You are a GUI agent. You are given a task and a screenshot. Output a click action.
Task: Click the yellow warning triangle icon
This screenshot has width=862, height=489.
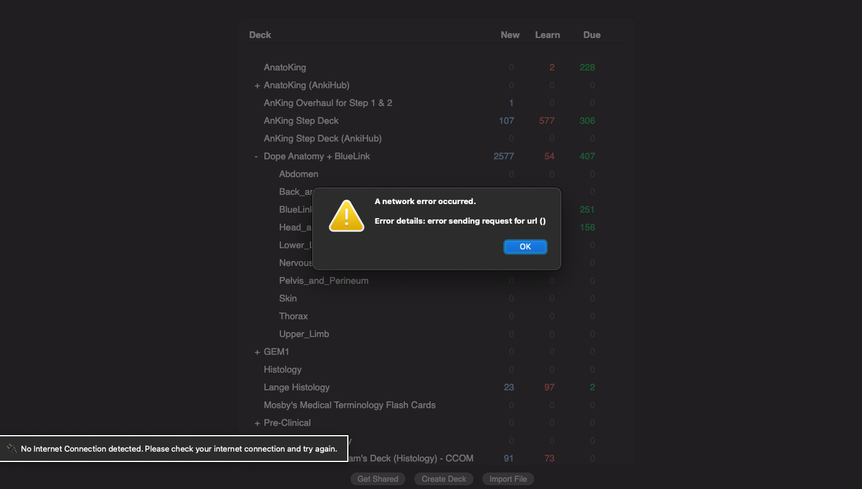click(347, 216)
